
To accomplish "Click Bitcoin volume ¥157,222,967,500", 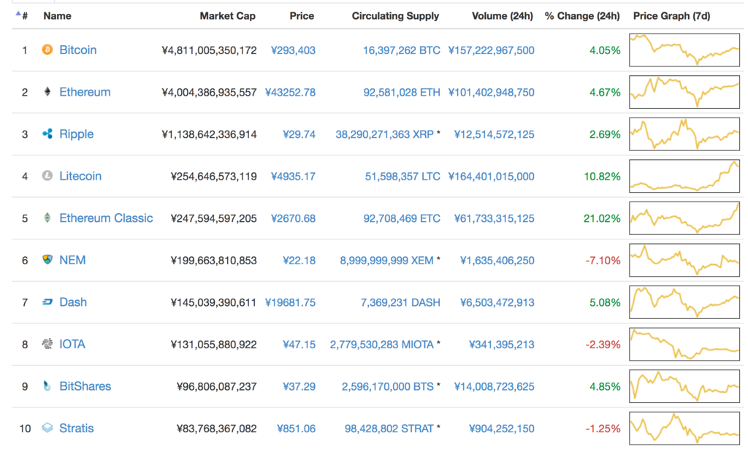I will coord(492,50).
